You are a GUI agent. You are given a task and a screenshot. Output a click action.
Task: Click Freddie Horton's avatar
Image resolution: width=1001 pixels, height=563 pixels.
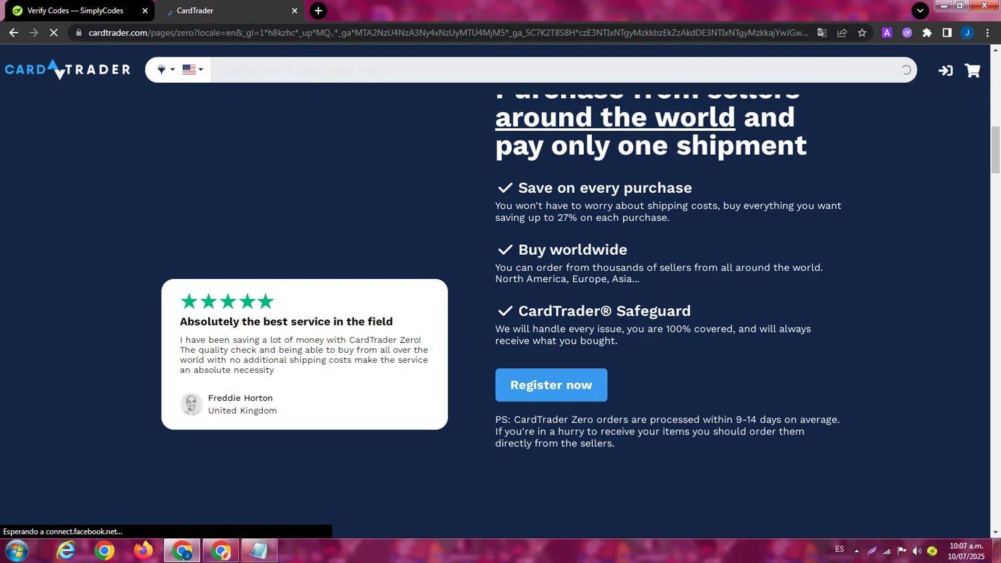tap(192, 404)
